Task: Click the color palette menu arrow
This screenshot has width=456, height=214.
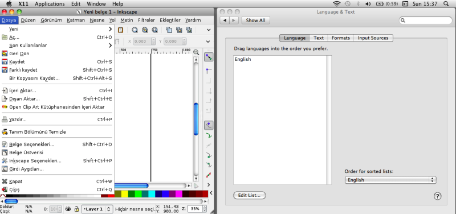Action: point(211,193)
